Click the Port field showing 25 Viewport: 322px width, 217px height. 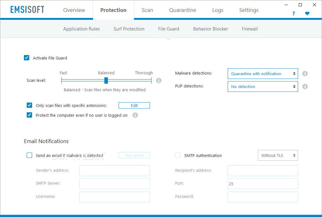pyautogui.click(x=263, y=184)
